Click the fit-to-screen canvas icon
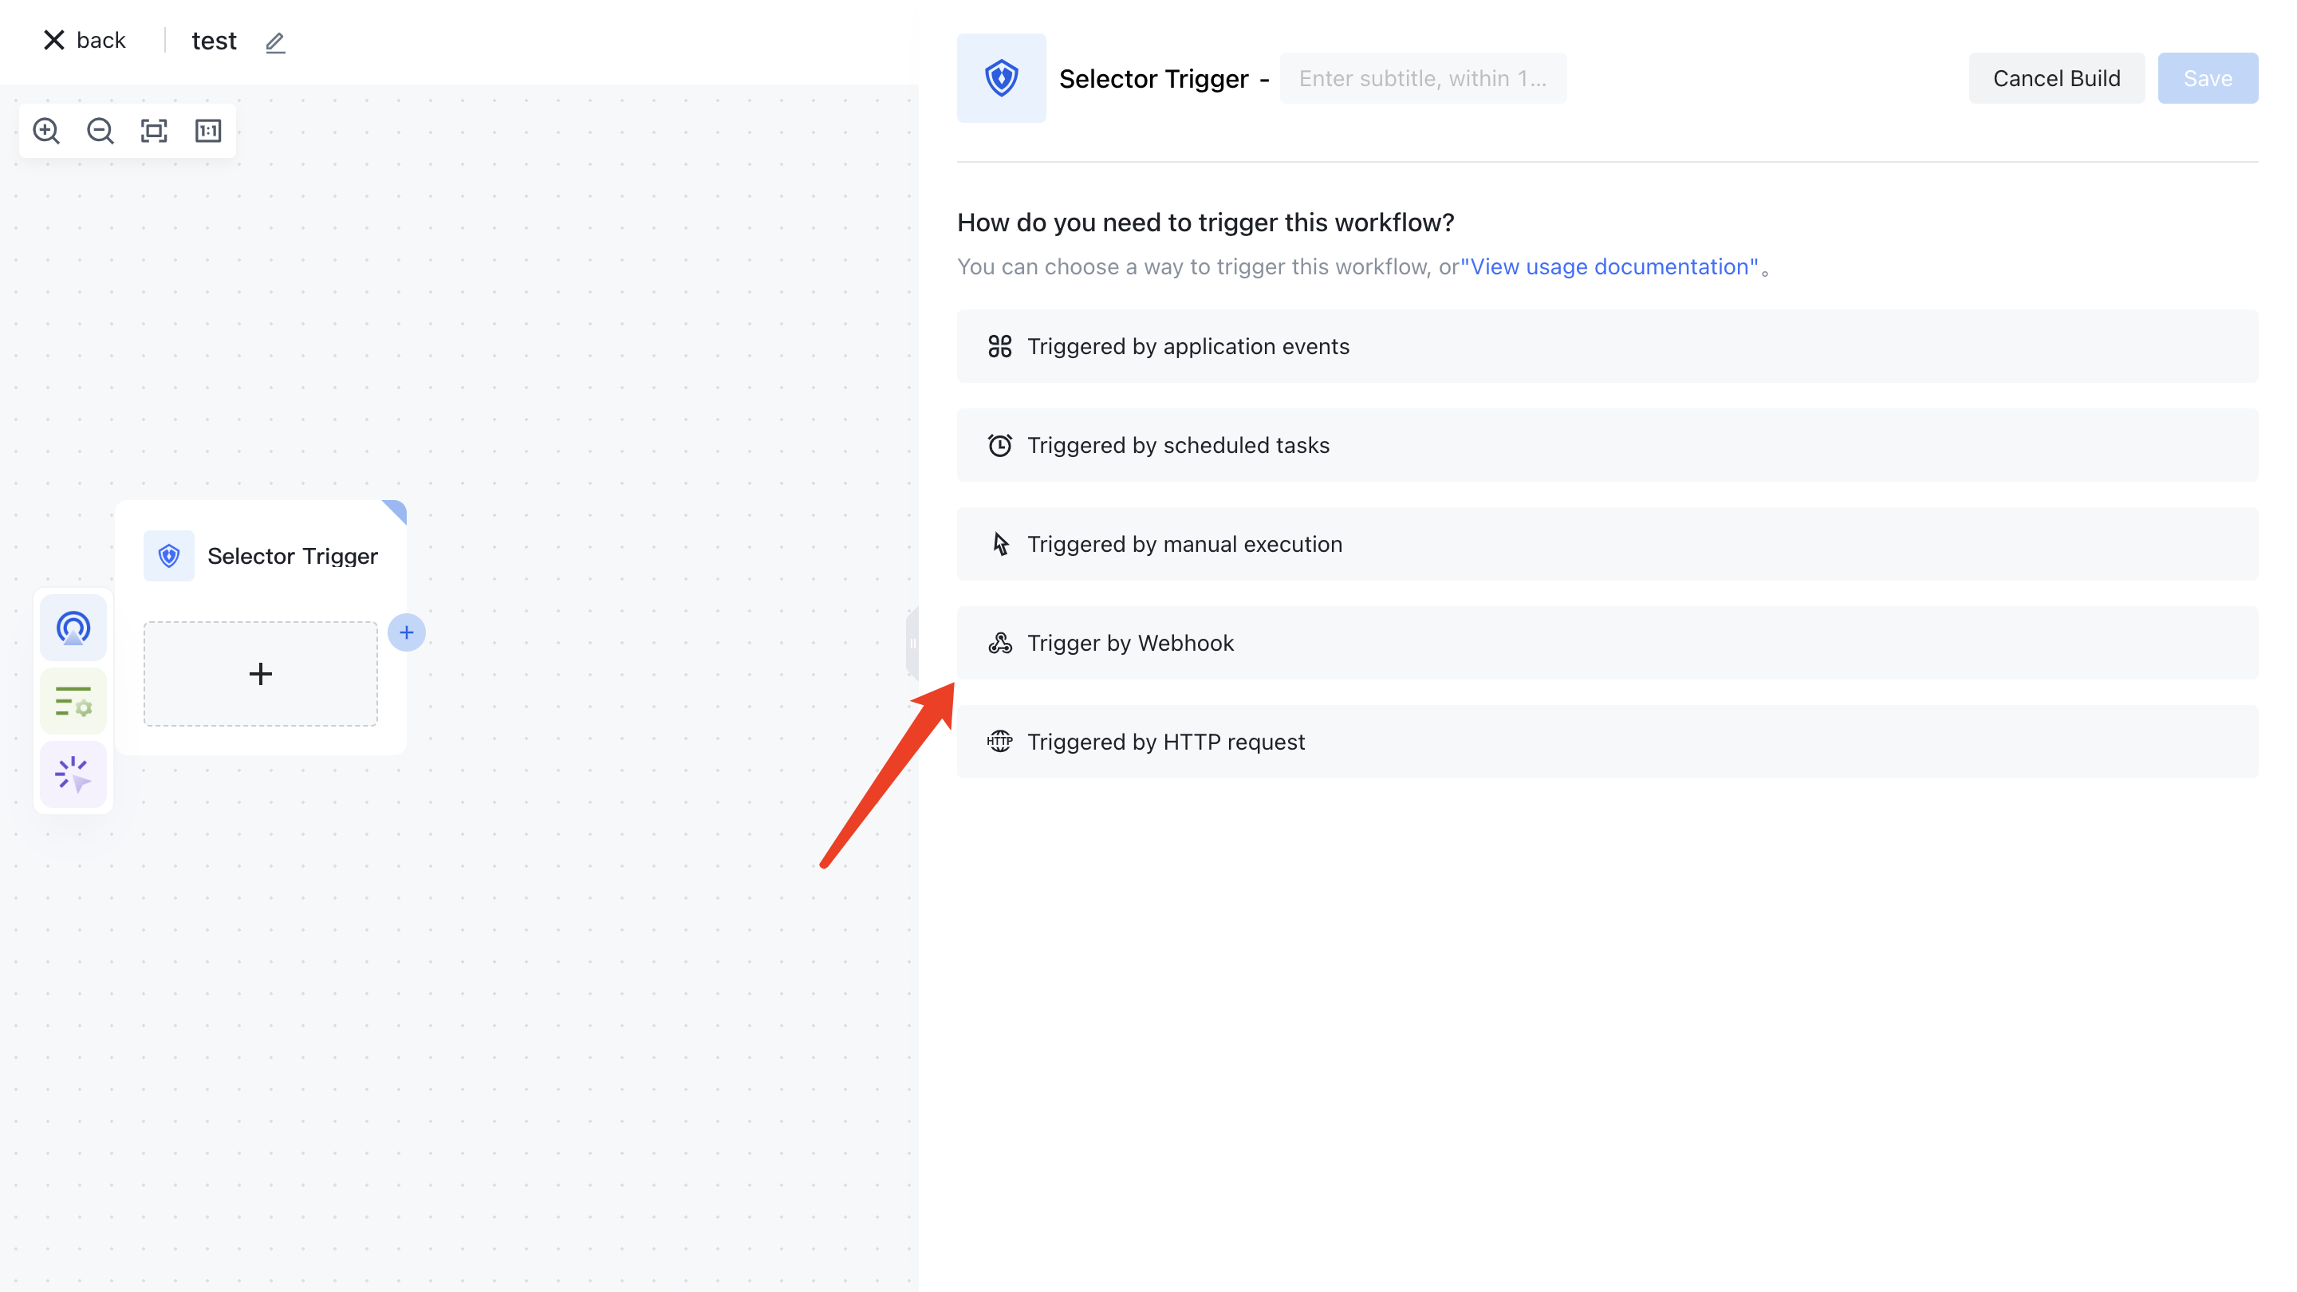 point(154,131)
